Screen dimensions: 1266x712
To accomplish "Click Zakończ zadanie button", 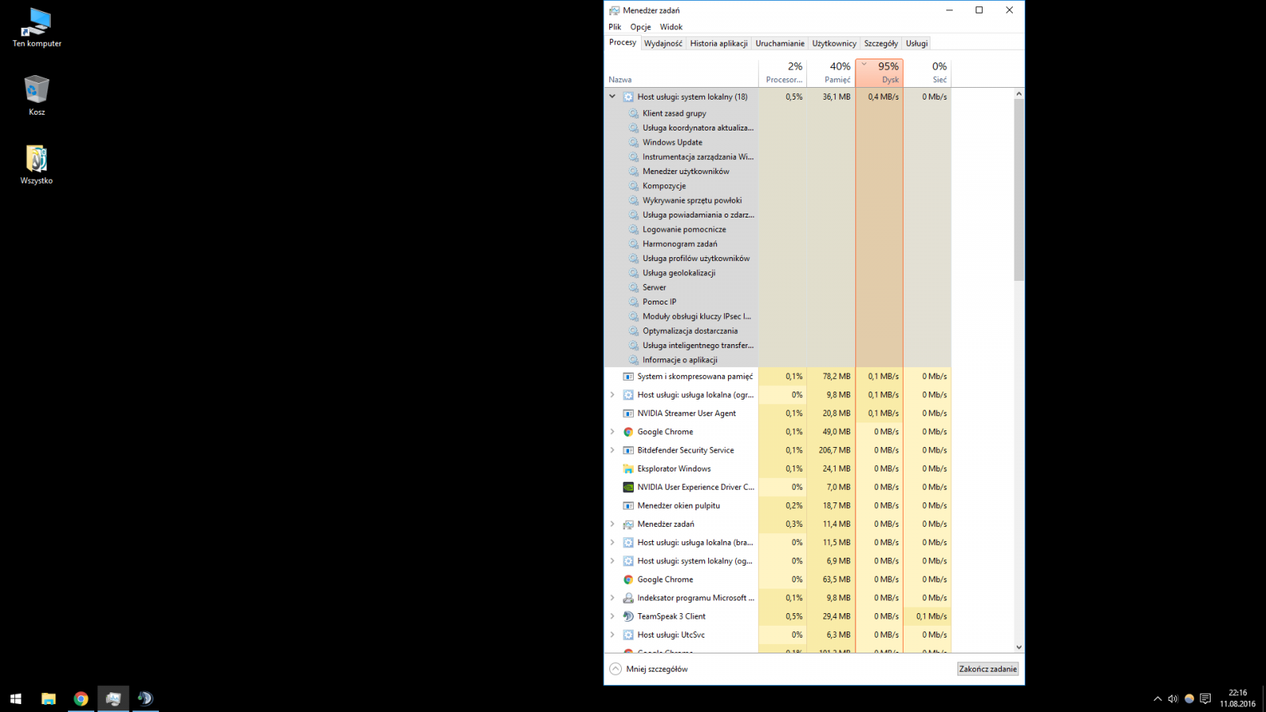I will coord(987,669).
